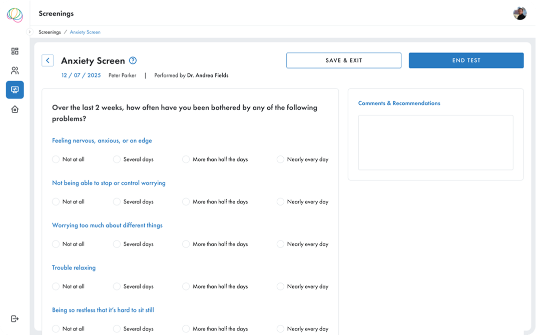
Task: Click the logout icon in the sidebar
Action: (15, 318)
